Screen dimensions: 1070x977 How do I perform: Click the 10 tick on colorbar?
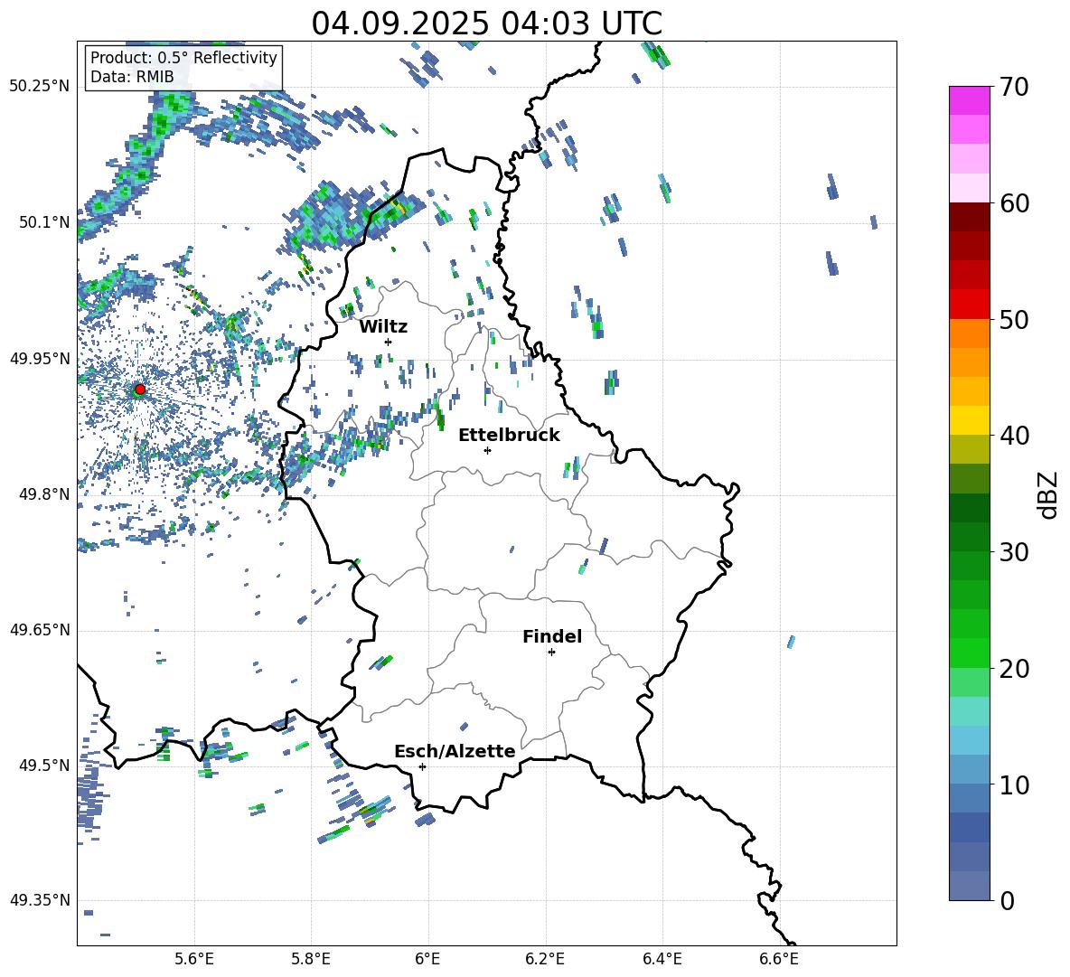[x=1015, y=784]
